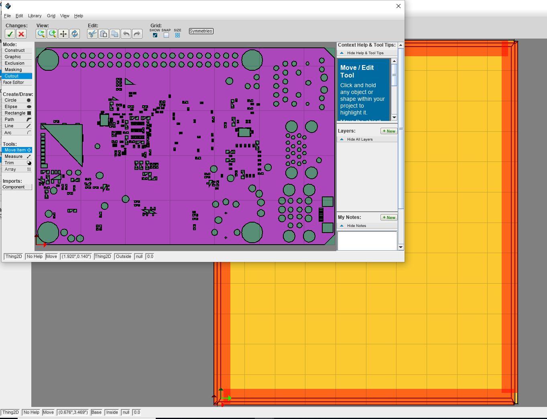Close the cutout editor window
The width and height of the screenshot is (547, 419).
[399, 6]
